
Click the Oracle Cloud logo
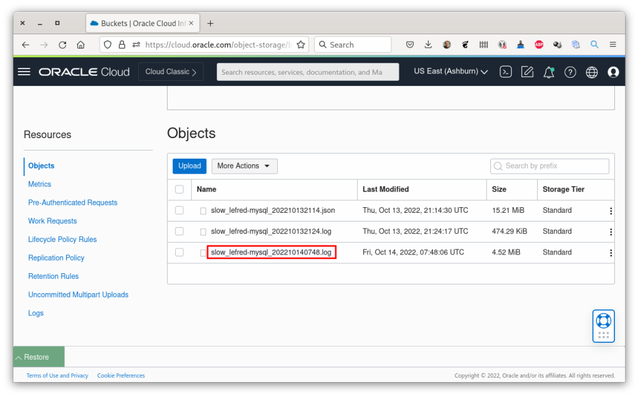(84, 72)
